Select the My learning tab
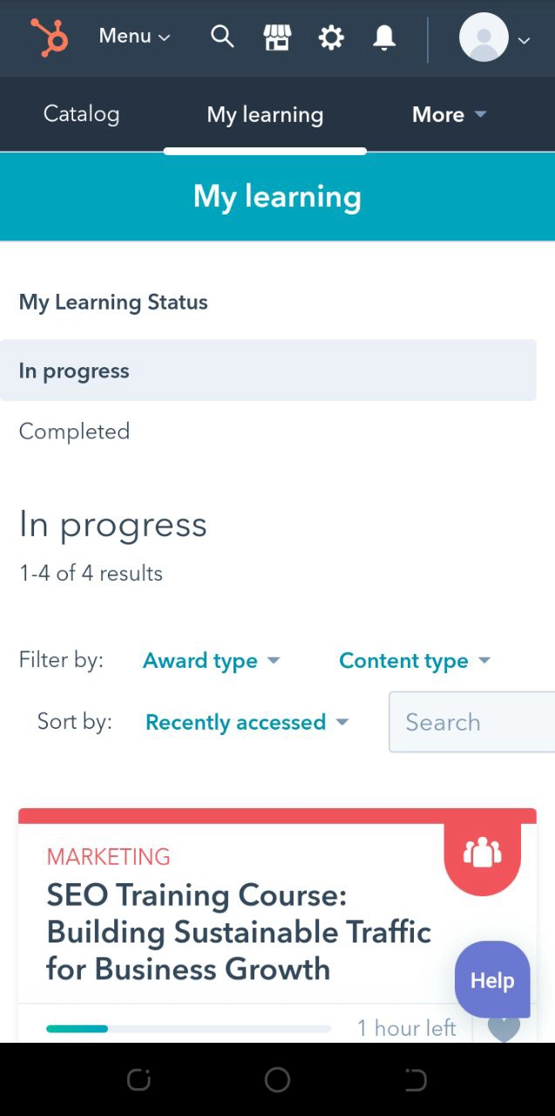 coord(265,114)
